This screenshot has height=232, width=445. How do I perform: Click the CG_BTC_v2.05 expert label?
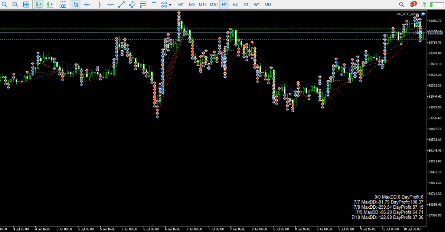coord(408,14)
